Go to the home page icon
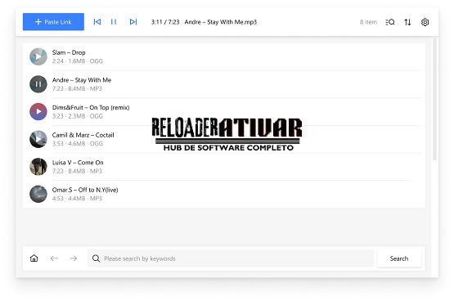 coord(34,258)
